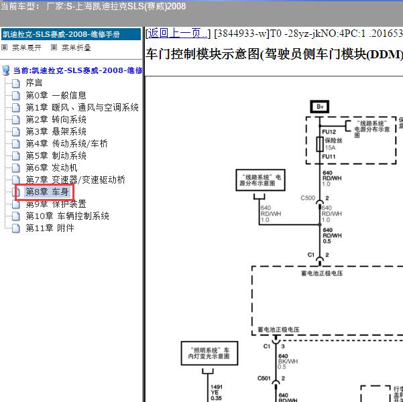
Task: Open 第7章 变速器/变速驱动桥 chapter
Action: pyautogui.click(x=76, y=180)
